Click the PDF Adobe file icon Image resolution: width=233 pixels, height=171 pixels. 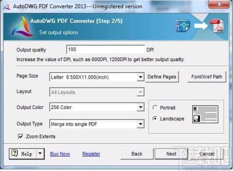[x=217, y=25]
